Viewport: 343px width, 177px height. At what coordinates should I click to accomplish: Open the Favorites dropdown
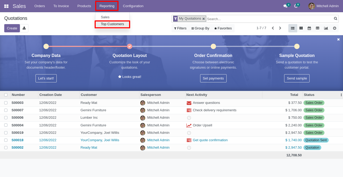(x=223, y=28)
